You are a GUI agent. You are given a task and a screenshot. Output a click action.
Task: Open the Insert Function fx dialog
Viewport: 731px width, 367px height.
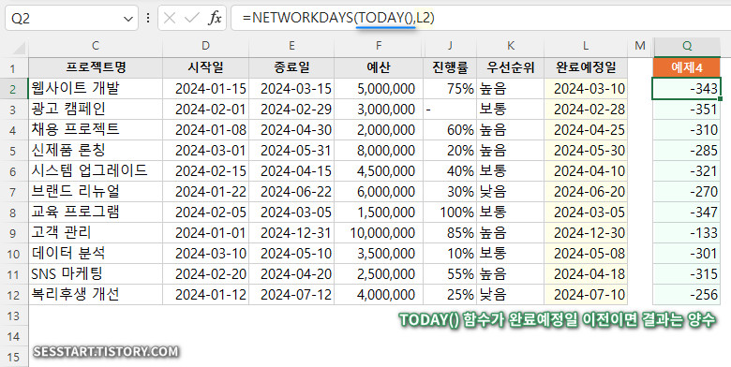click(215, 18)
